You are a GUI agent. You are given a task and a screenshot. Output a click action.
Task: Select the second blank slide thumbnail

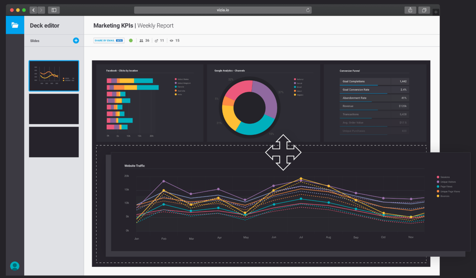coord(53,109)
